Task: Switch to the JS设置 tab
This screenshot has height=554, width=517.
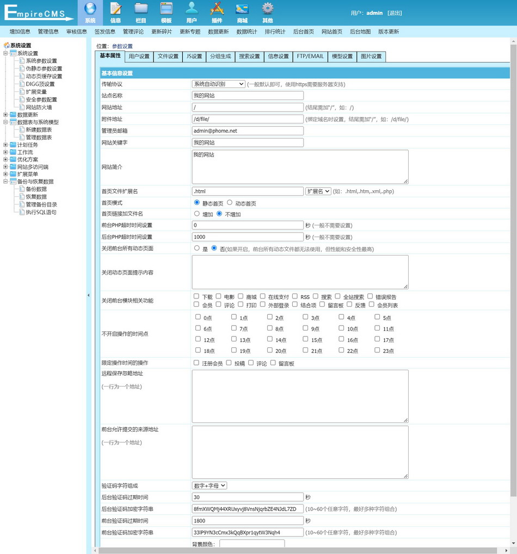Action: [x=194, y=57]
